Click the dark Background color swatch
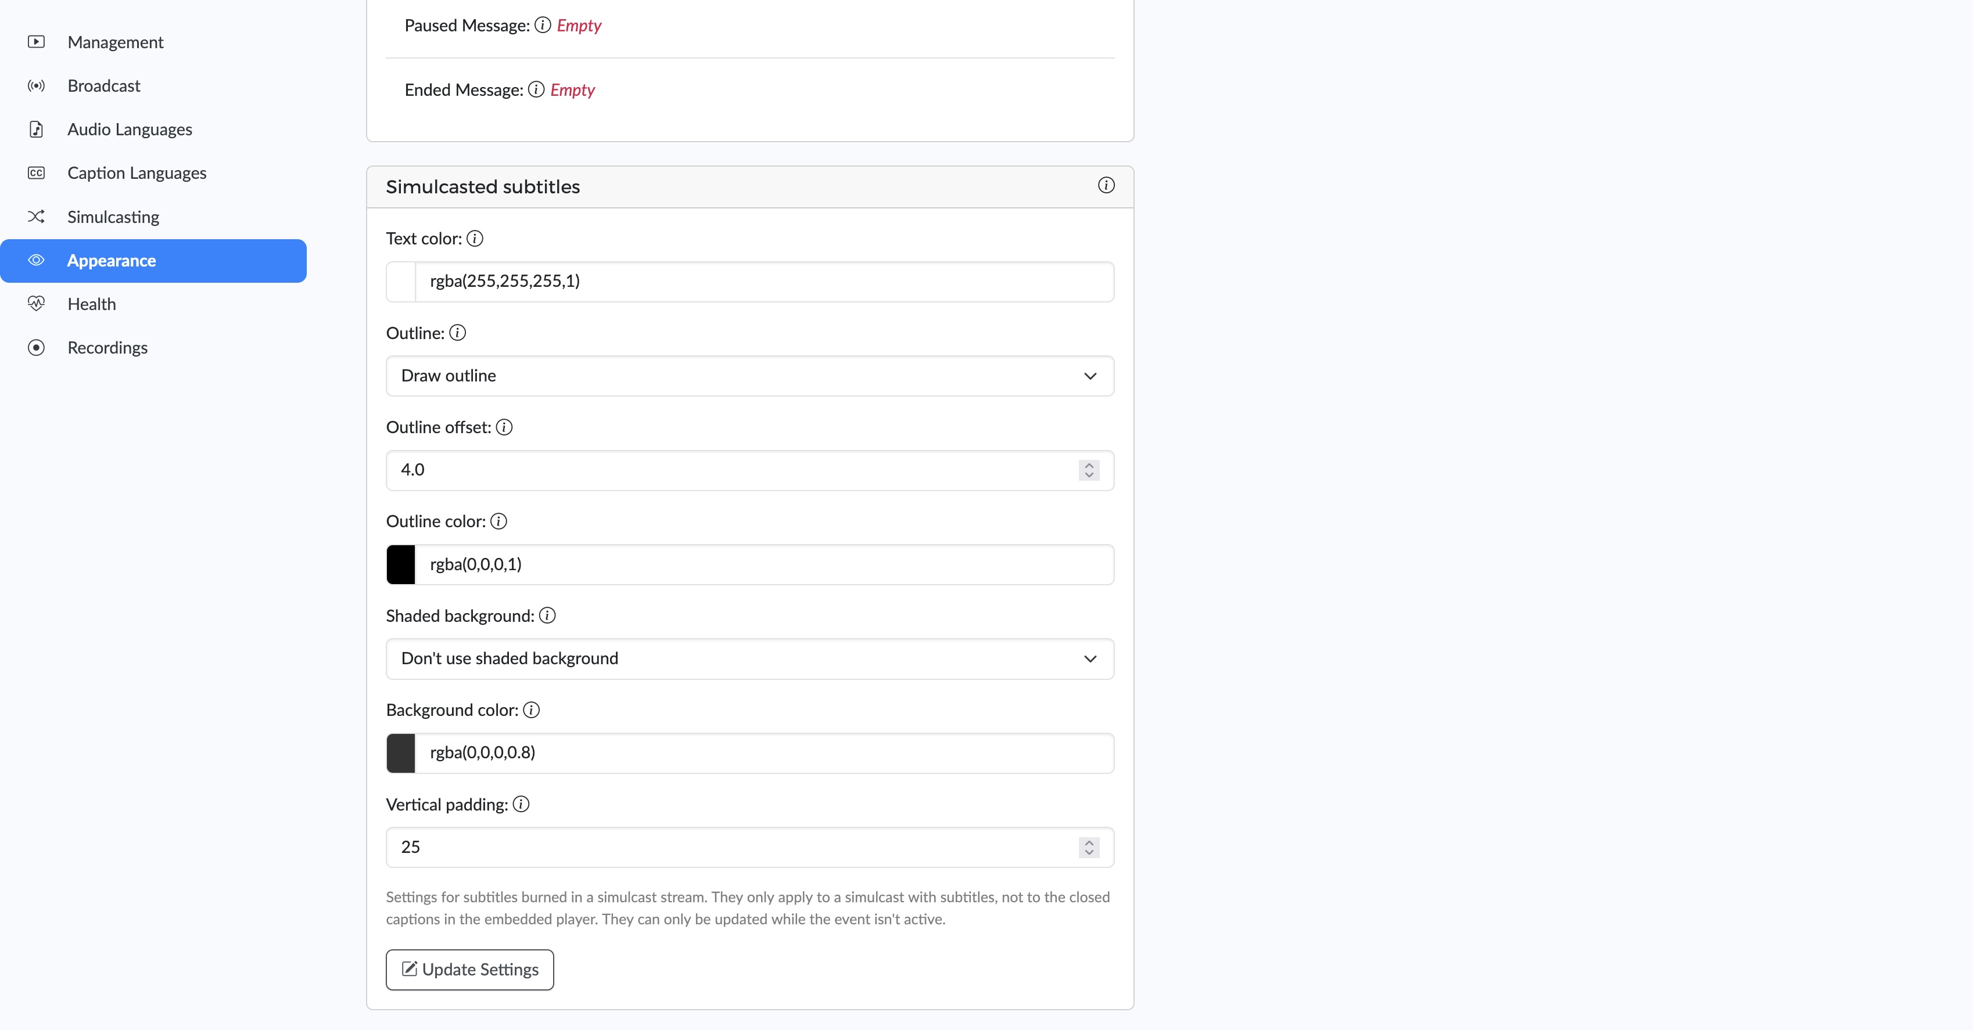Viewport: 1973px width, 1030px height. click(400, 753)
